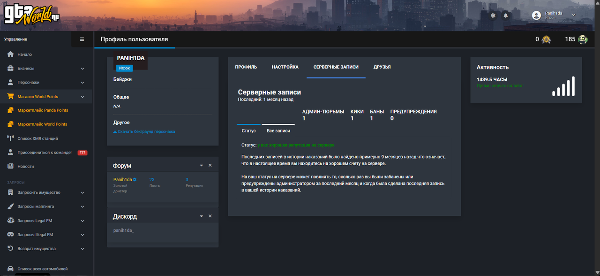Viewport: 600px width, 276px height.
Task: Switch to the Настройка tab
Action: (285, 67)
